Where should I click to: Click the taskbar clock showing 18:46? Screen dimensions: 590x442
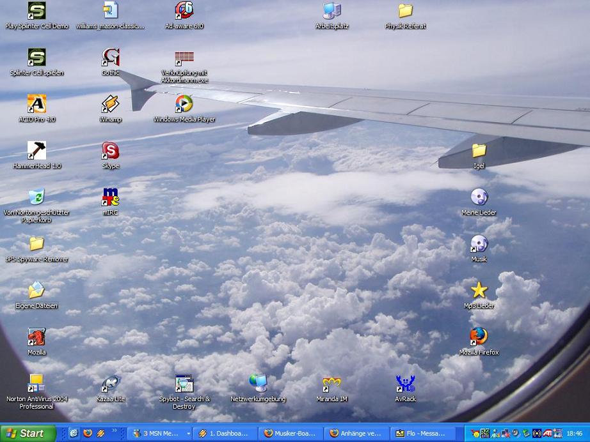coord(575,433)
